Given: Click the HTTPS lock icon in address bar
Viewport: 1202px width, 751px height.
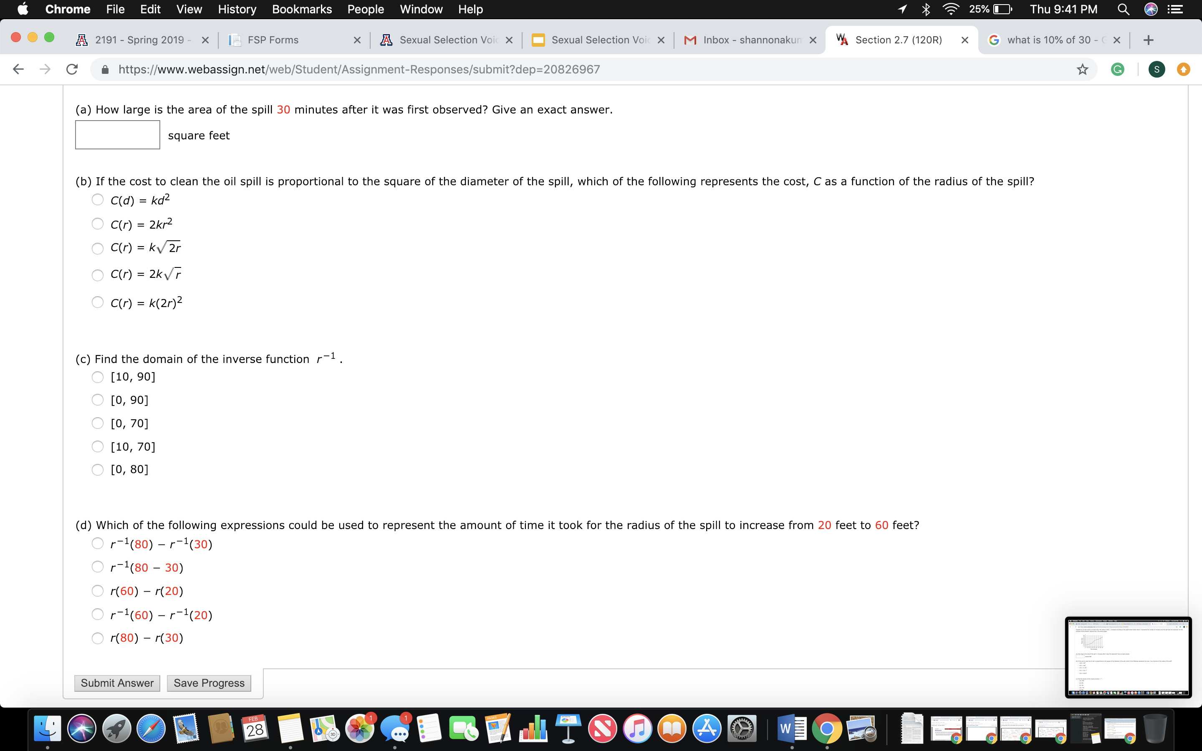Looking at the screenshot, I should point(105,69).
